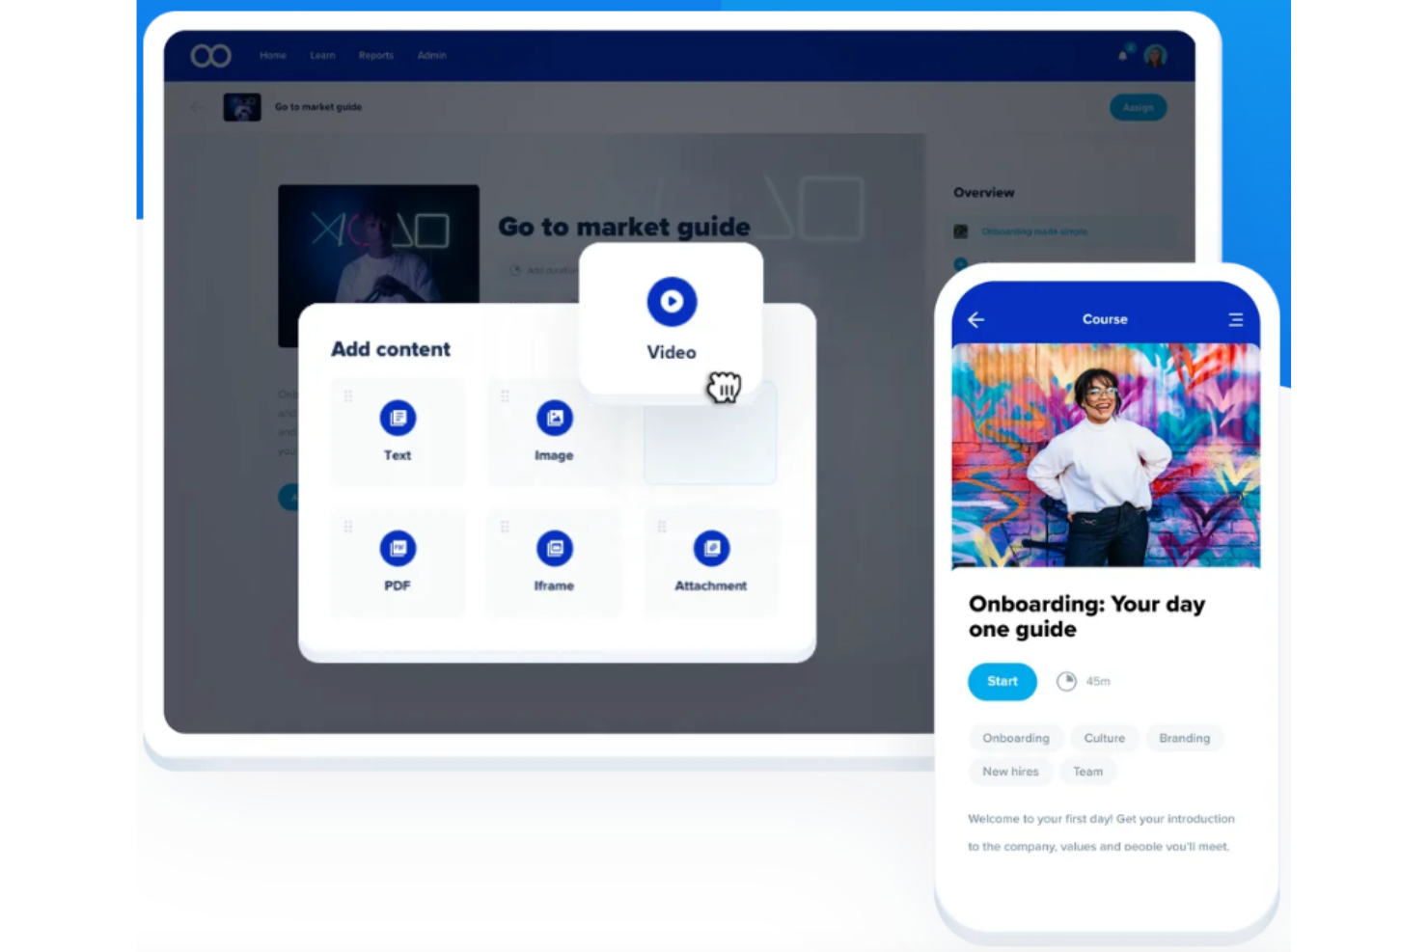This screenshot has width=1428, height=952.
Task: Select the Onboarding tag chip
Action: pyautogui.click(x=1015, y=738)
